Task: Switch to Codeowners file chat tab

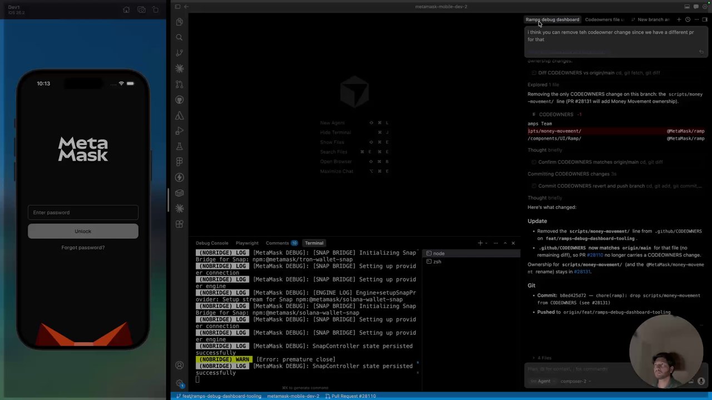Action: 605,19
